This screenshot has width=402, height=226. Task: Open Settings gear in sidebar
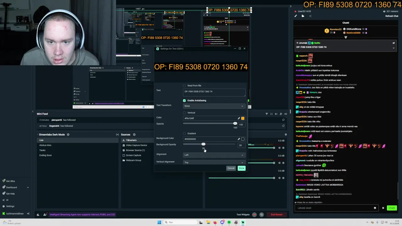click(x=8, y=206)
